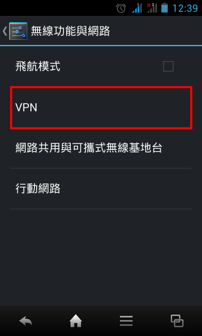The image size is (202, 336).
Task: Tap the SIM 2 no-service signal icon
Action: (152, 8)
